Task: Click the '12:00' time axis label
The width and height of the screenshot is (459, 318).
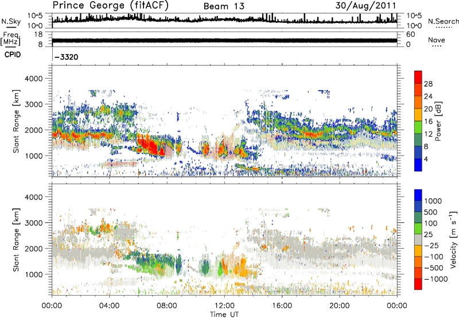Action: (224, 306)
